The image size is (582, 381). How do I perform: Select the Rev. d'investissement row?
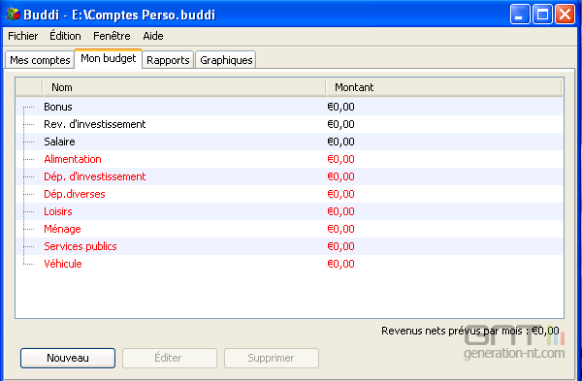289,124
